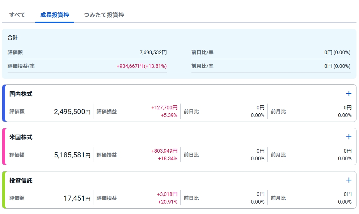Expand the 投資信託 section plus icon
Image resolution: width=359 pixels, height=214 pixels.
point(349,180)
